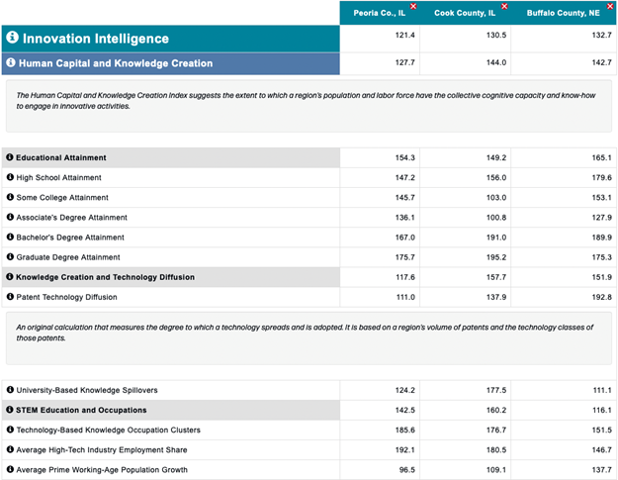
Task: Select the Peoria Co., IL column header
Action: (x=379, y=13)
